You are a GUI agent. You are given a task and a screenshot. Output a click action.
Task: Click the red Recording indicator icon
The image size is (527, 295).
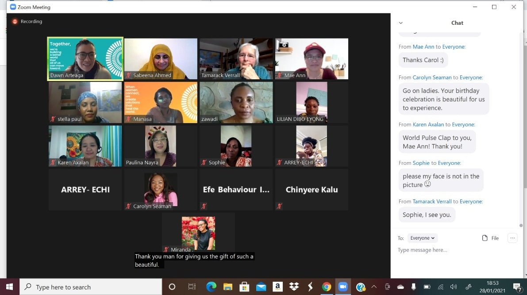pos(15,21)
